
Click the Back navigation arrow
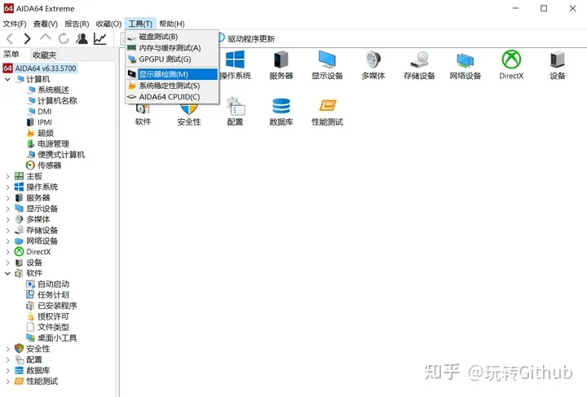tap(10, 38)
